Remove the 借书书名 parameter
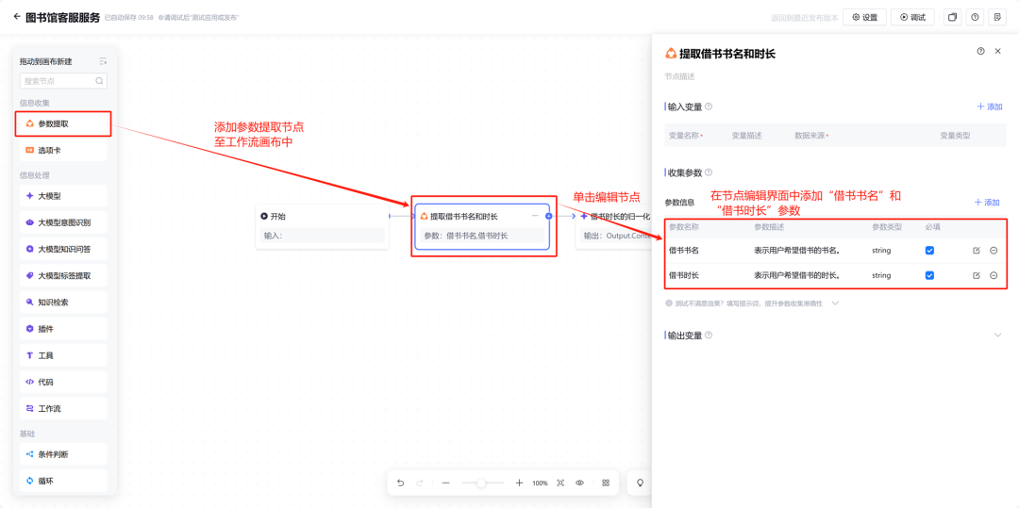The height and width of the screenshot is (508, 1019). tap(994, 251)
